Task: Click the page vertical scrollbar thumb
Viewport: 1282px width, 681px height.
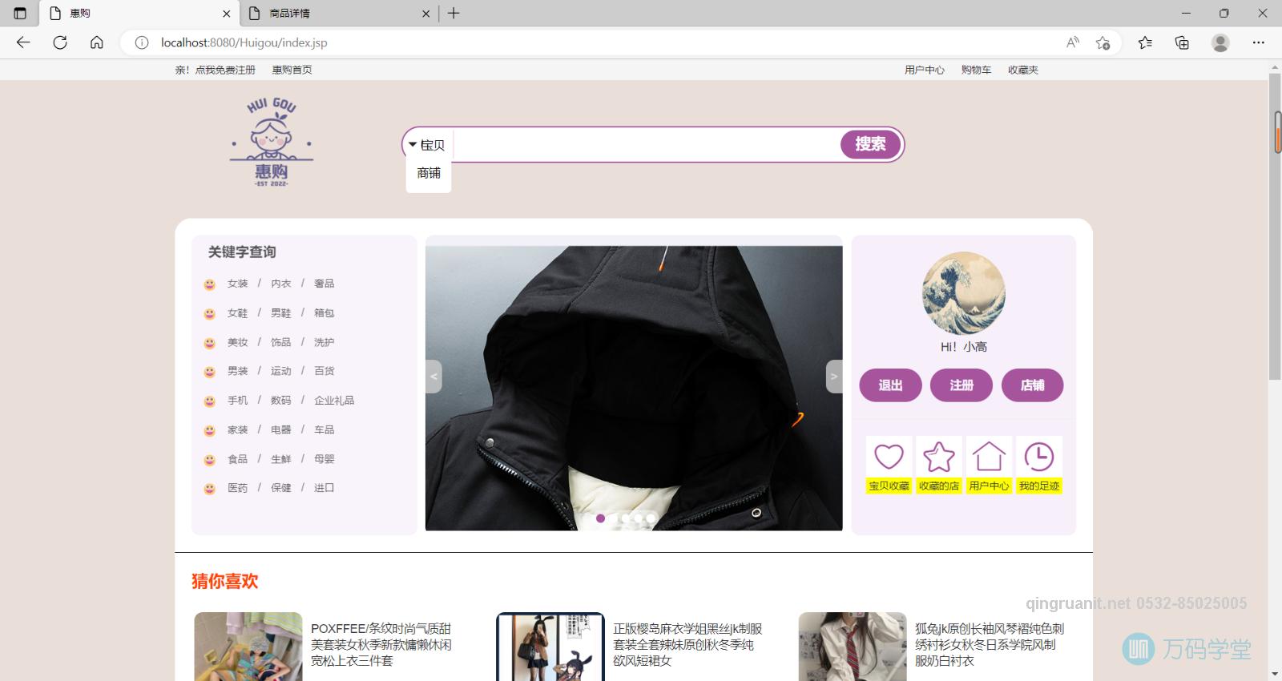Action: click(x=1274, y=228)
